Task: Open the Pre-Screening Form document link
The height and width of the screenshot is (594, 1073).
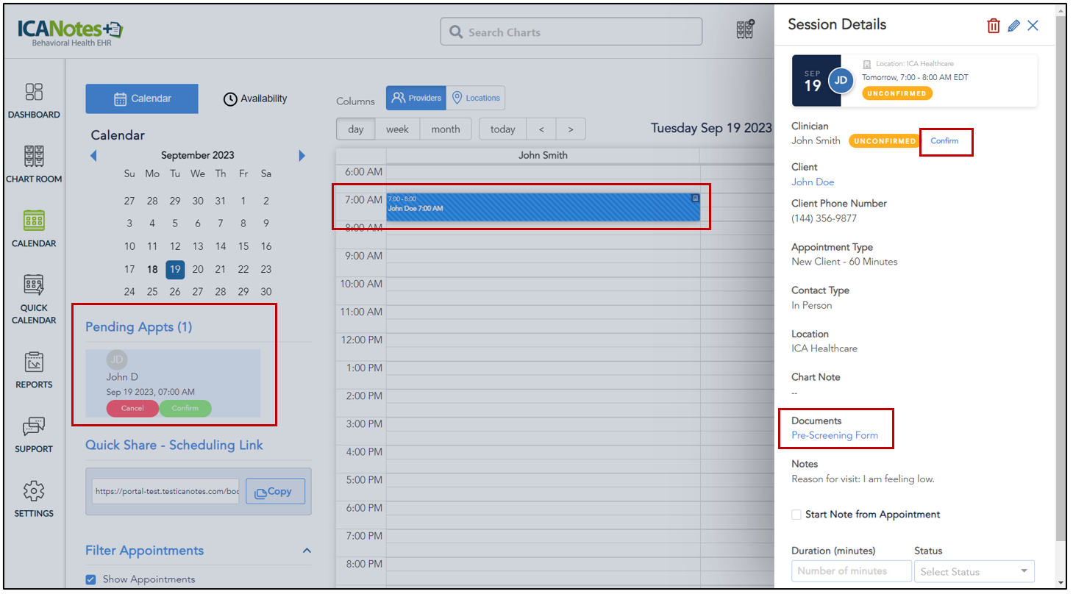Action: pos(835,435)
